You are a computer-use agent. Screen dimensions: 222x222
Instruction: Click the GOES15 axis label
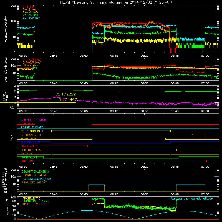pyautogui.click(x=4, y=97)
